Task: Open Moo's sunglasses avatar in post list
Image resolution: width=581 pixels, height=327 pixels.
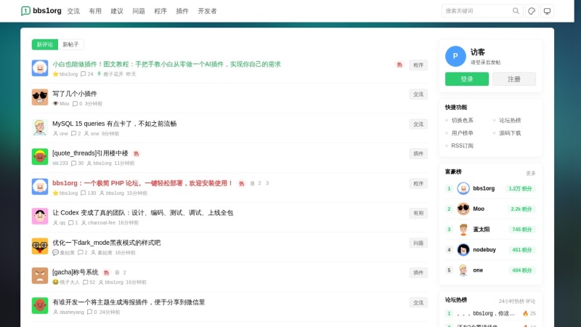Action: pos(40,97)
